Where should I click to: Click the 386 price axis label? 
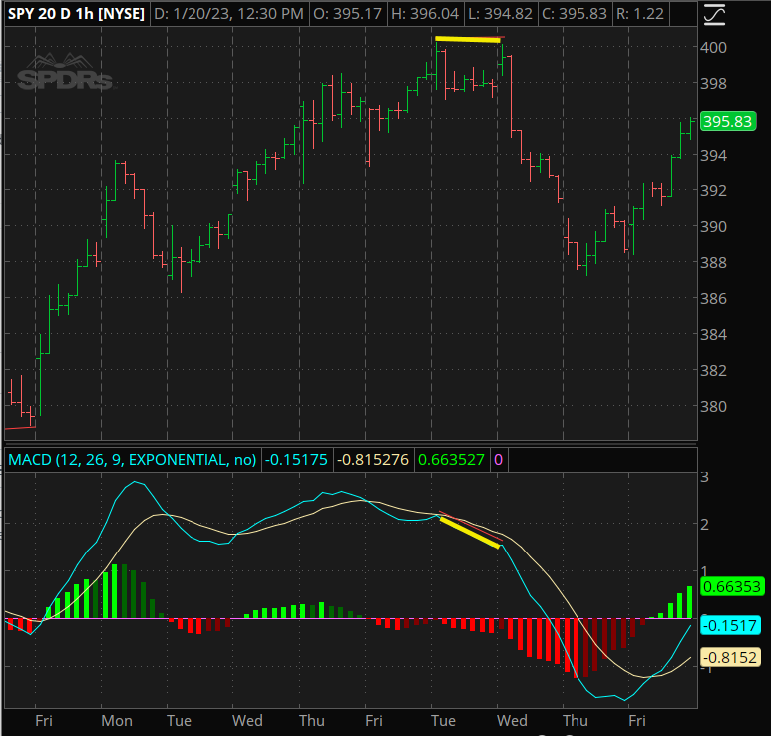click(713, 298)
